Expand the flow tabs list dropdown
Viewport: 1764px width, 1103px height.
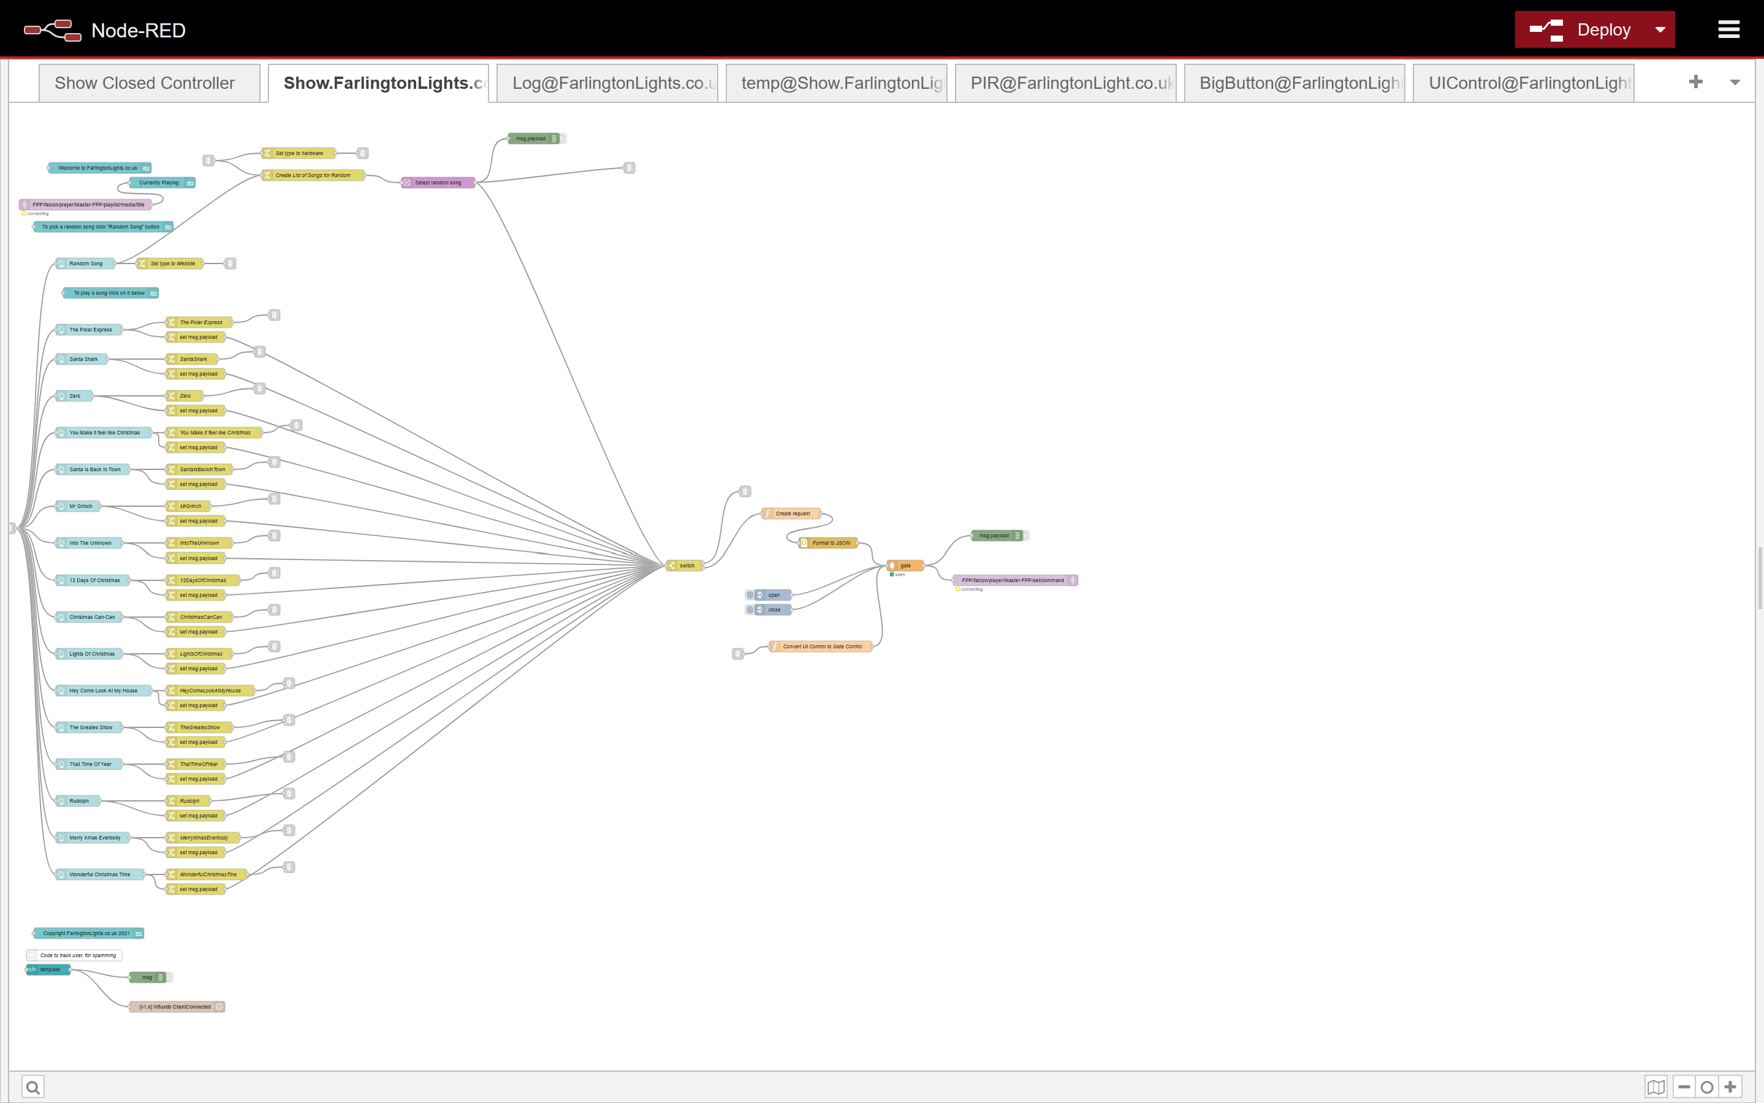[1735, 83]
